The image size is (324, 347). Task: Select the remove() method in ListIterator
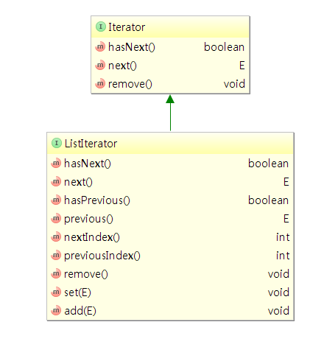click(x=86, y=274)
